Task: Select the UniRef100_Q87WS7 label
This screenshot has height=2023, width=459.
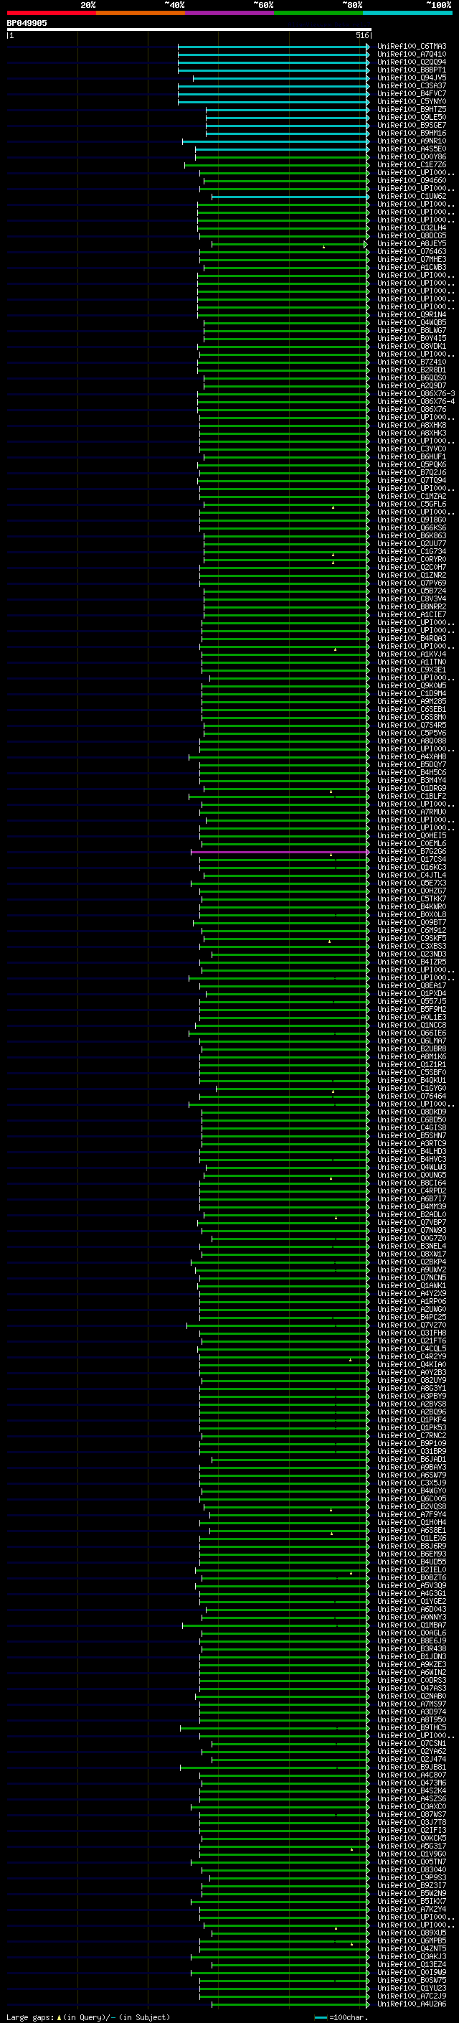Action: (x=412, y=1814)
